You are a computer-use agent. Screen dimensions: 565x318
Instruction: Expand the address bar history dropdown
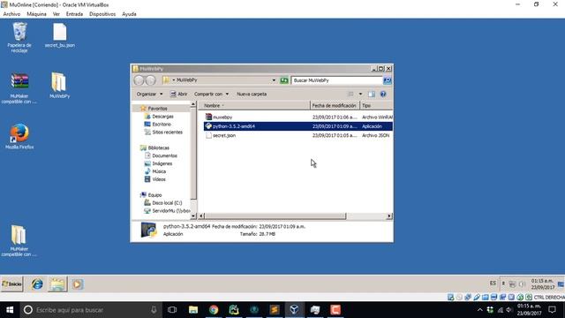coord(274,80)
